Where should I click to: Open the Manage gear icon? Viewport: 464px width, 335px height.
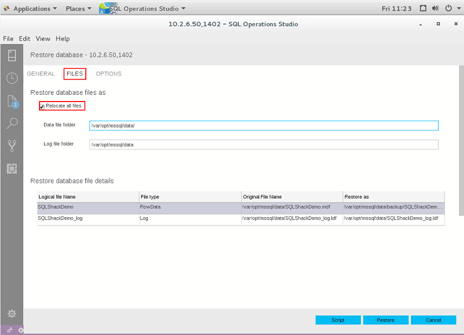pyautogui.click(x=12, y=314)
